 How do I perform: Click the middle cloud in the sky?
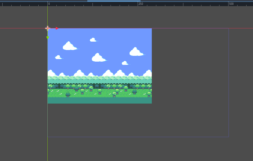point(98,58)
